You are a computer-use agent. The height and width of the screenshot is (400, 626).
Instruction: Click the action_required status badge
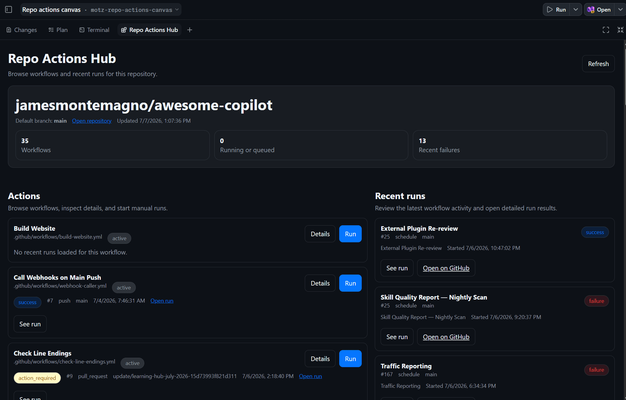[x=37, y=378]
